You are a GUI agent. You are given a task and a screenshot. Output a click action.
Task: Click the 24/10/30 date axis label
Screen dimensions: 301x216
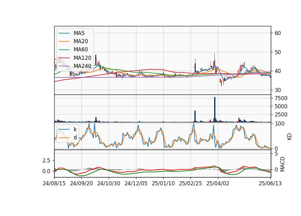point(109,184)
